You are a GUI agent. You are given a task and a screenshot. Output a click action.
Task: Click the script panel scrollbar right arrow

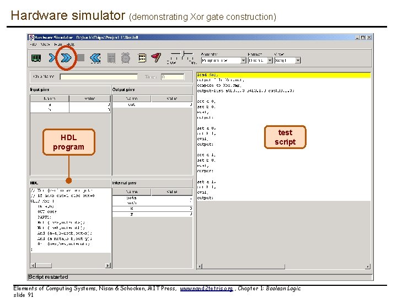pyautogui.click(x=368, y=267)
